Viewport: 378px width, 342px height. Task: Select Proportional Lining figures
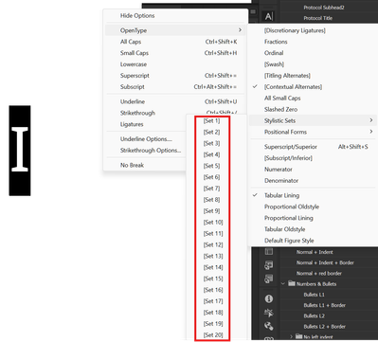pyautogui.click(x=289, y=218)
